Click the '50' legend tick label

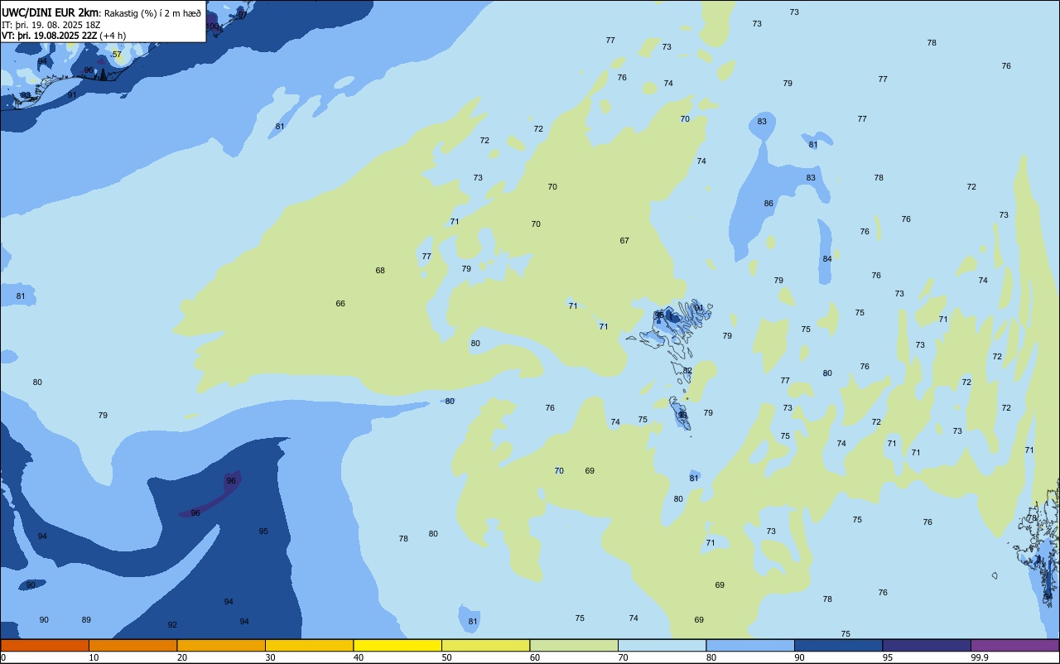pyautogui.click(x=446, y=657)
